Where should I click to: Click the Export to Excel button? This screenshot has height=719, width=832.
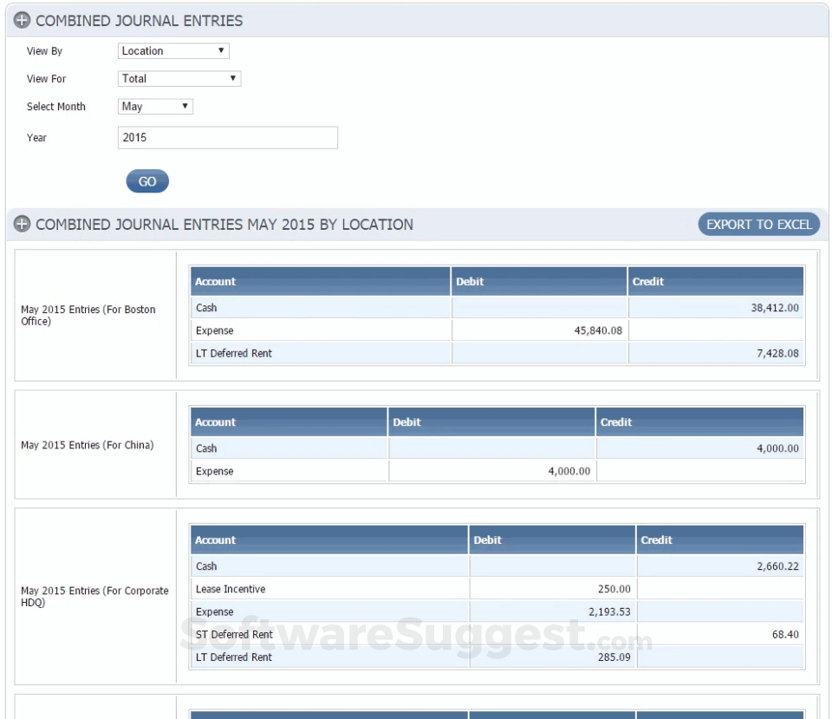tap(757, 224)
